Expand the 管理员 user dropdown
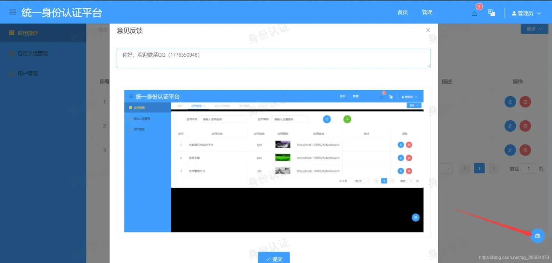 click(527, 13)
